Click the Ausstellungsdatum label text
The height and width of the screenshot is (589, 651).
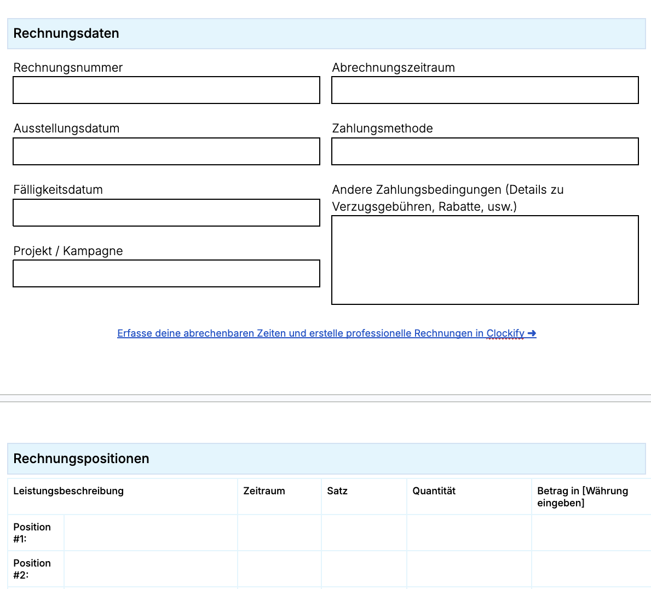tap(66, 129)
